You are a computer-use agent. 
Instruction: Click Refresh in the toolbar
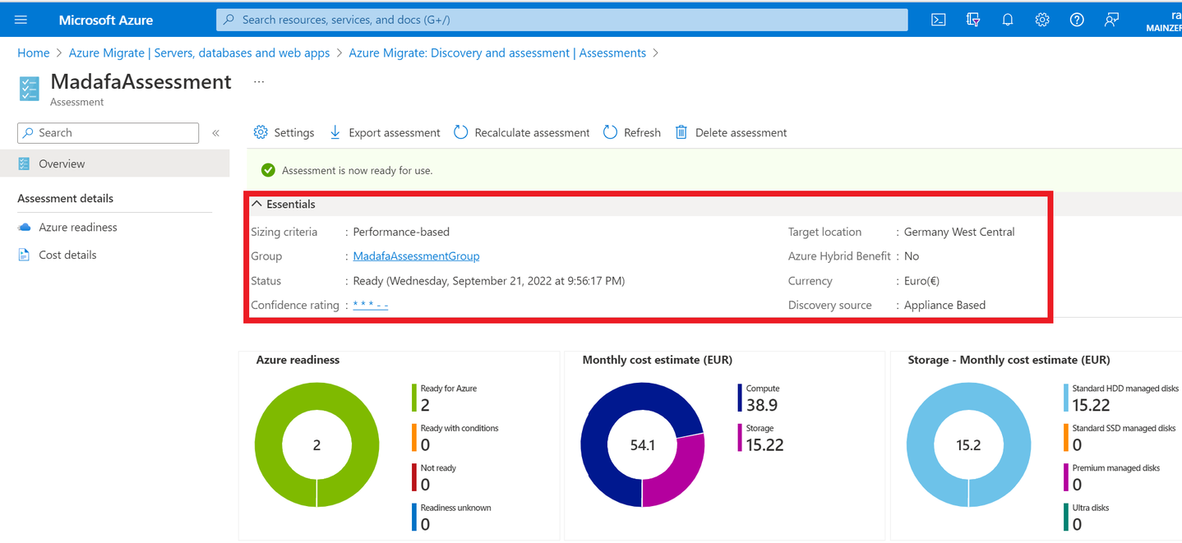point(631,132)
